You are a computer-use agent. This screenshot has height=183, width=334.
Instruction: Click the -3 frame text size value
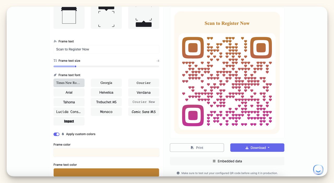tap(158, 61)
